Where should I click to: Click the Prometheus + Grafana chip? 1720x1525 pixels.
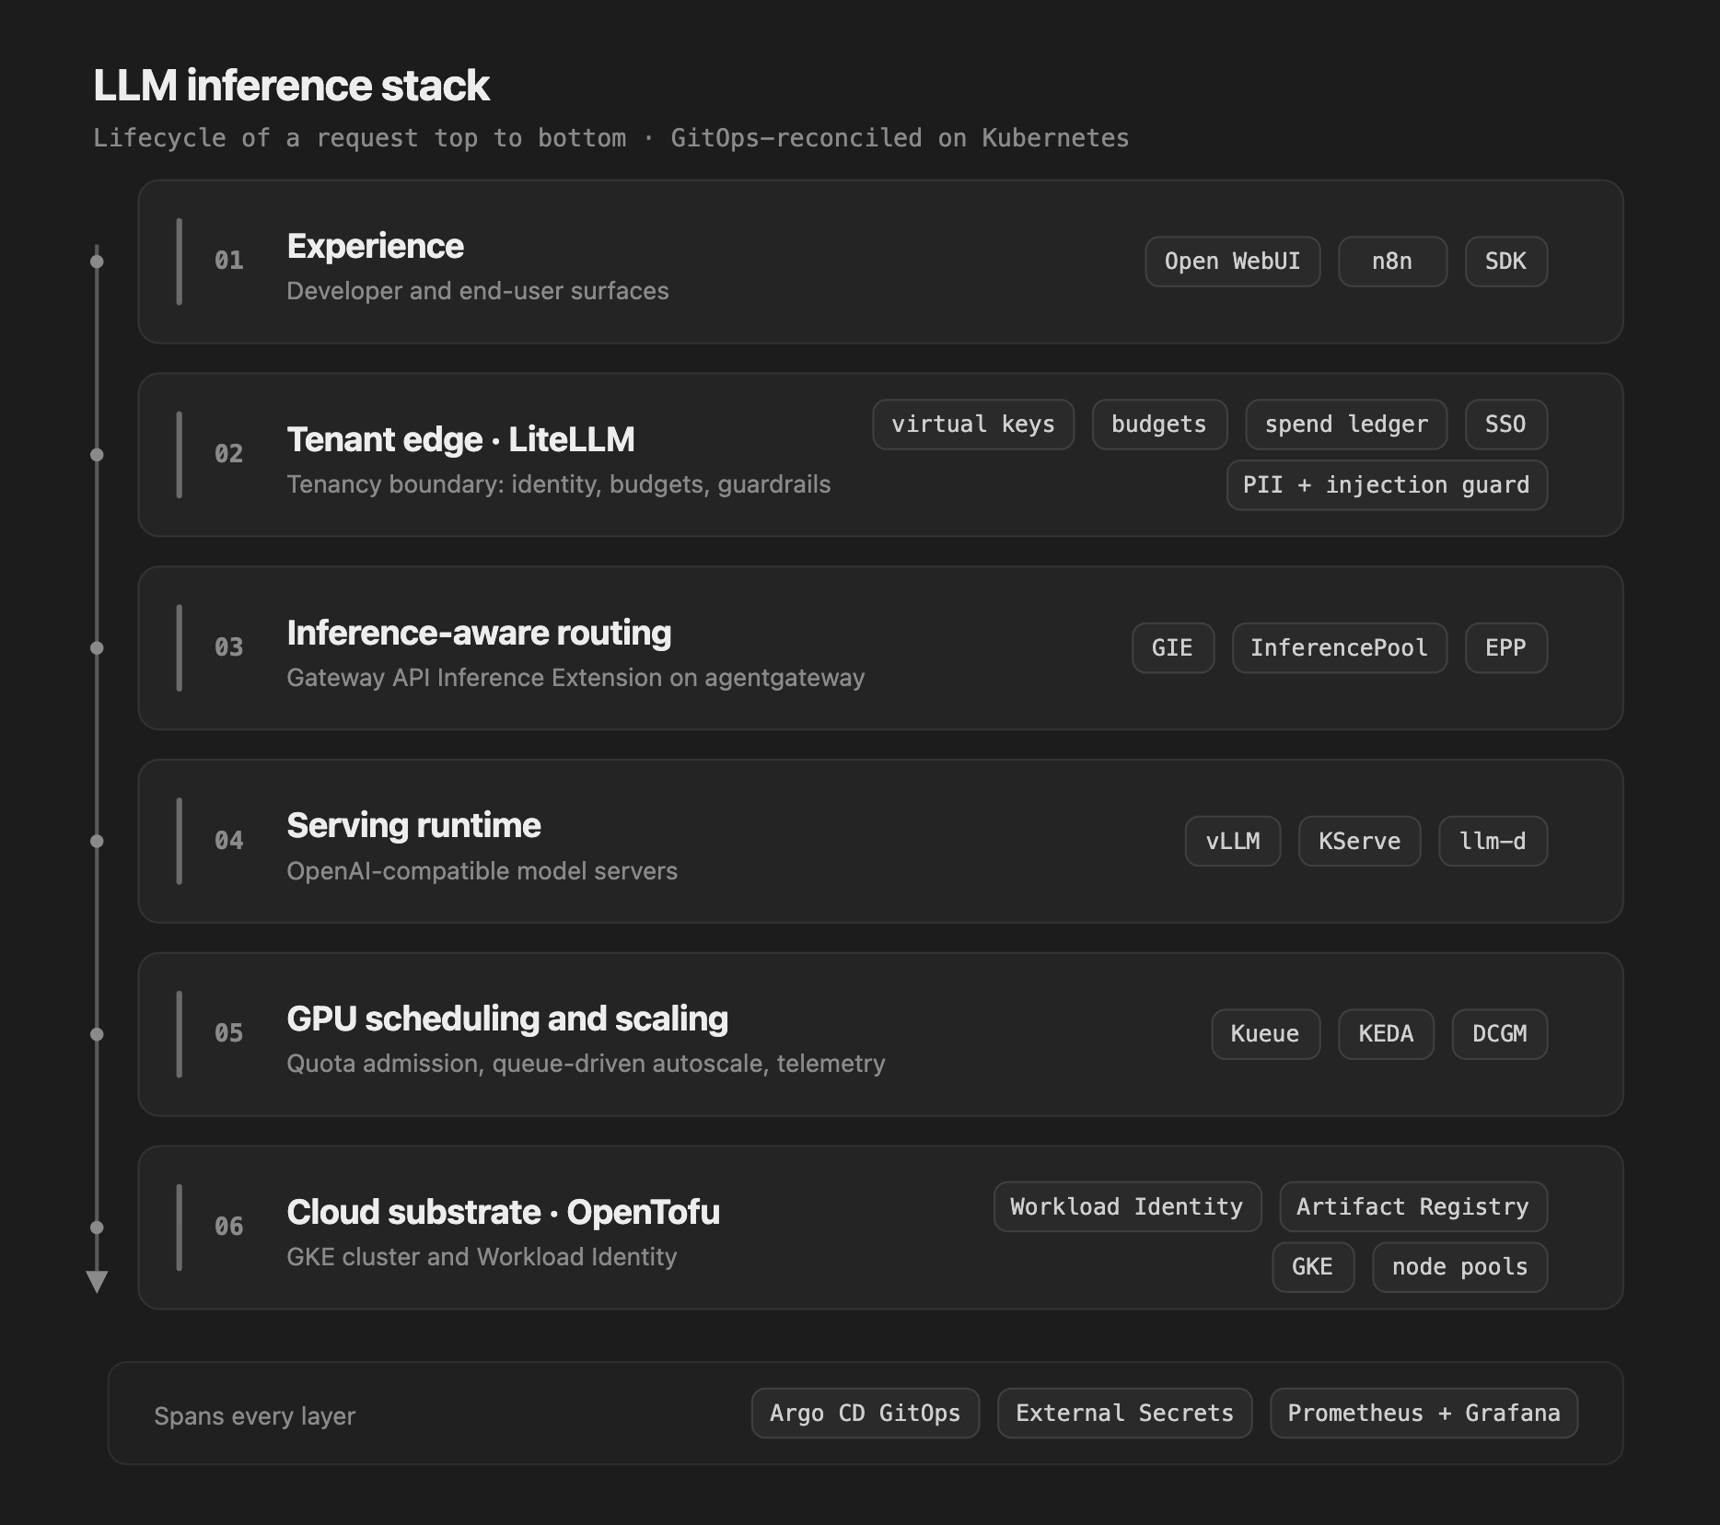click(x=1424, y=1413)
